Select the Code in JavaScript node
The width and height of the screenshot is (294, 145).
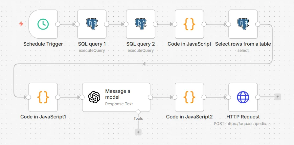click(x=189, y=24)
